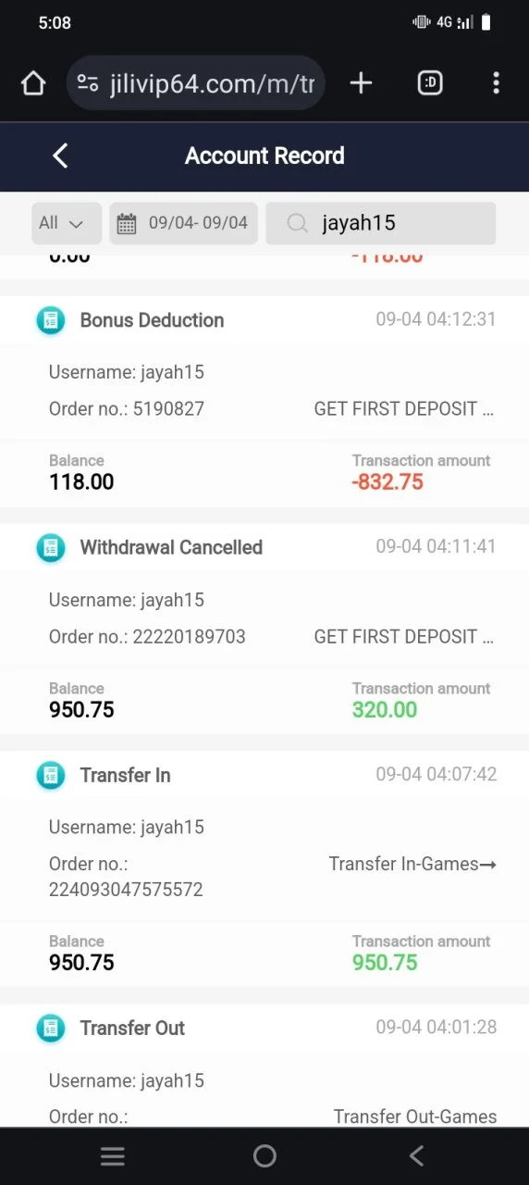The image size is (529, 1185).
Task: Tap the search magnifier icon
Action: [x=297, y=223]
